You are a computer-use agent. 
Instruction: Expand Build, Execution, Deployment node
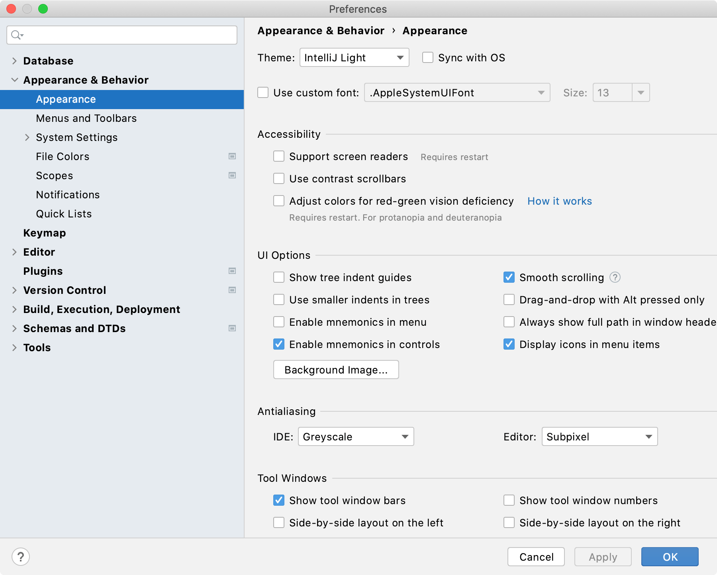click(x=14, y=309)
